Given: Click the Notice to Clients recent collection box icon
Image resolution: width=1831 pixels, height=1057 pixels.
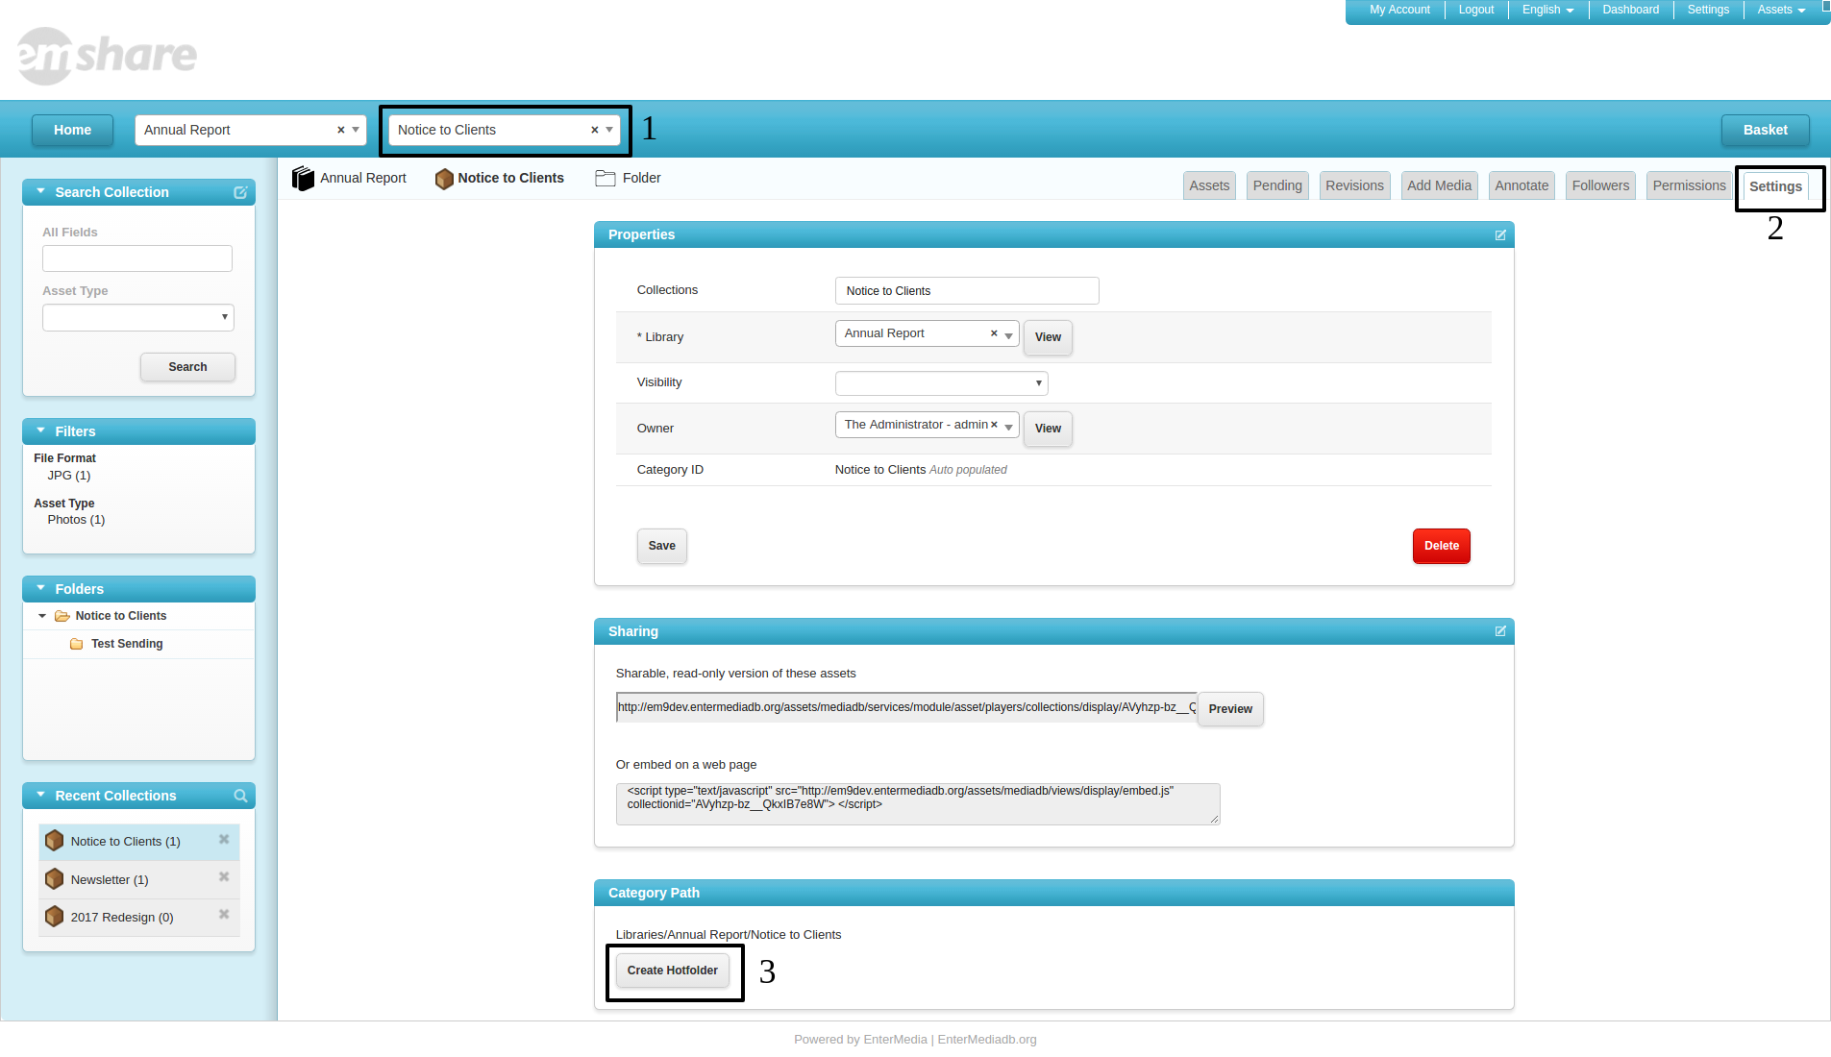Looking at the screenshot, I should pyautogui.click(x=55, y=841).
